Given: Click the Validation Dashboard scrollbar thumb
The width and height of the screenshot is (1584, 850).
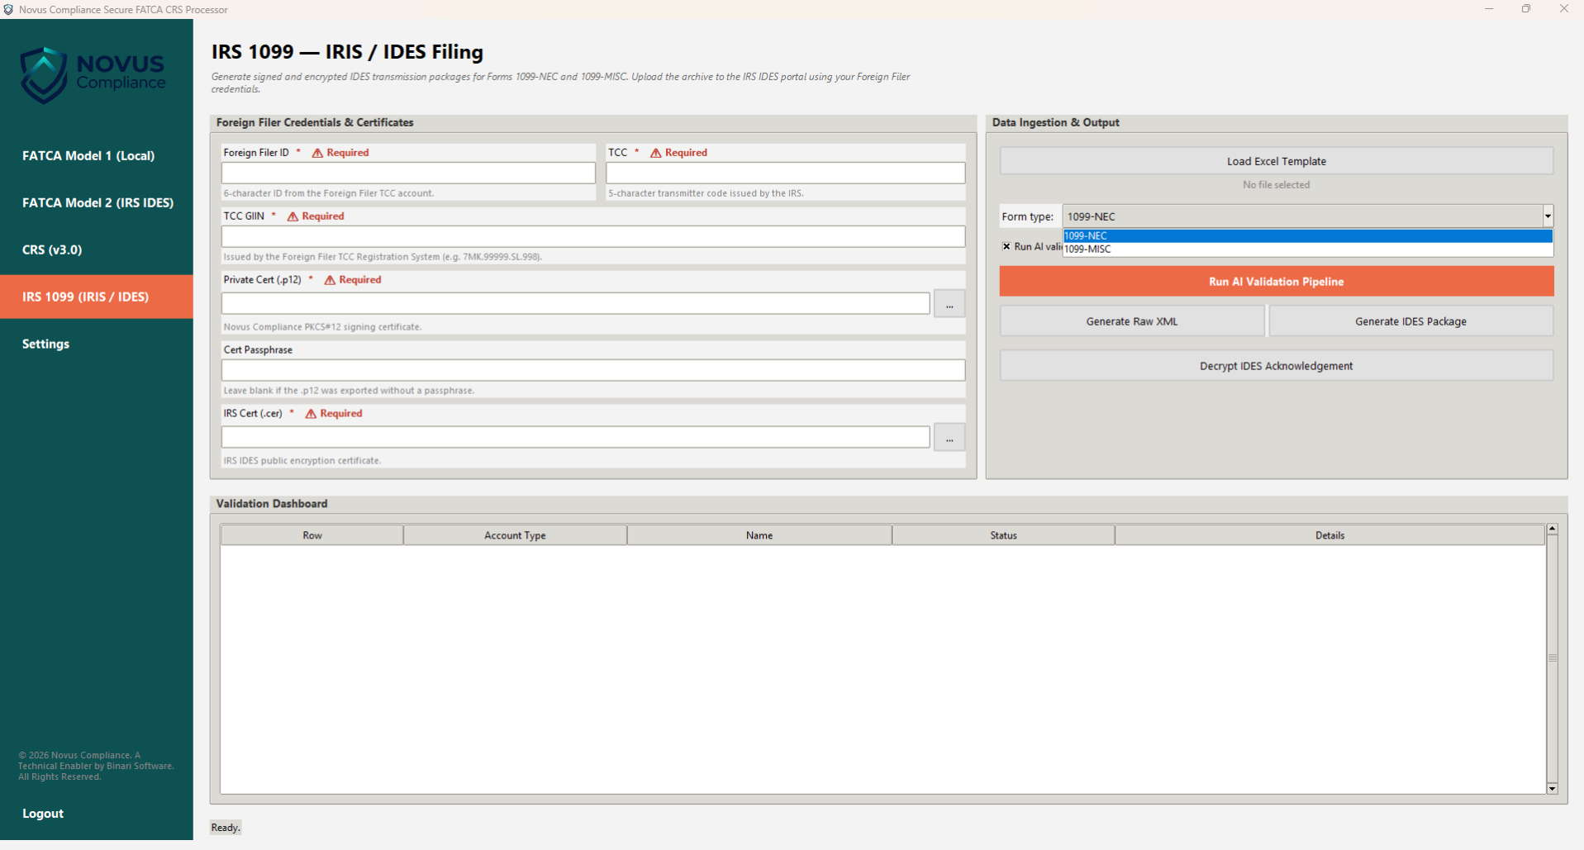Looking at the screenshot, I should tap(1553, 658).
